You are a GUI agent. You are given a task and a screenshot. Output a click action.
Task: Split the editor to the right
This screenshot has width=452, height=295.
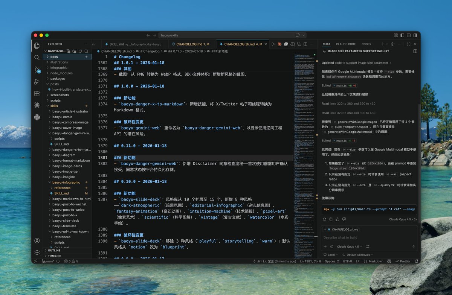(305, 44)
